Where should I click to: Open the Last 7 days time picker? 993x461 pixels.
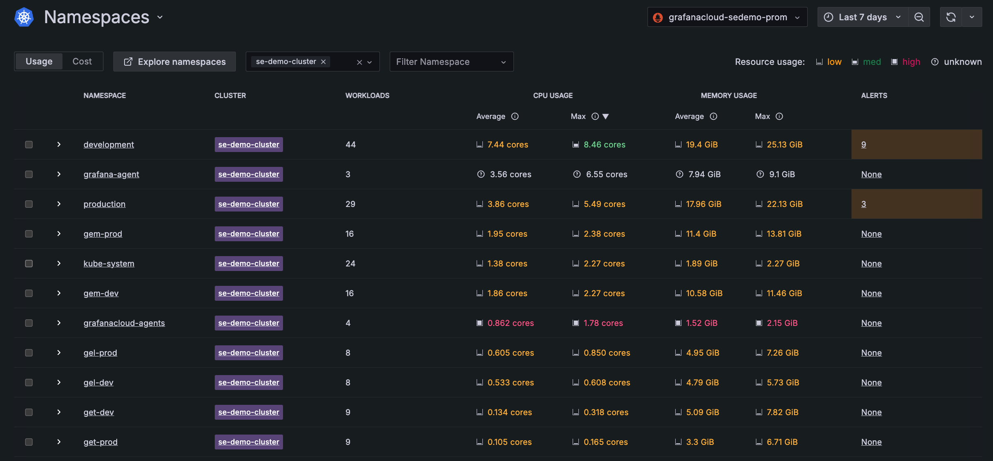tap(862, 17)
